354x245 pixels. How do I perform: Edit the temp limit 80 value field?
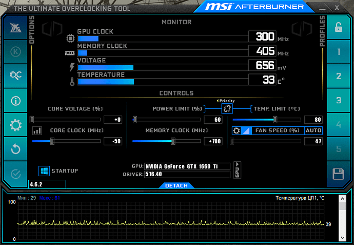[313, 120]
